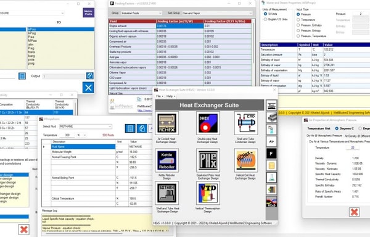Click copy icon at bottom of Fouling Factors
Screen dimensions: 370x237
[x=139, y=99]
